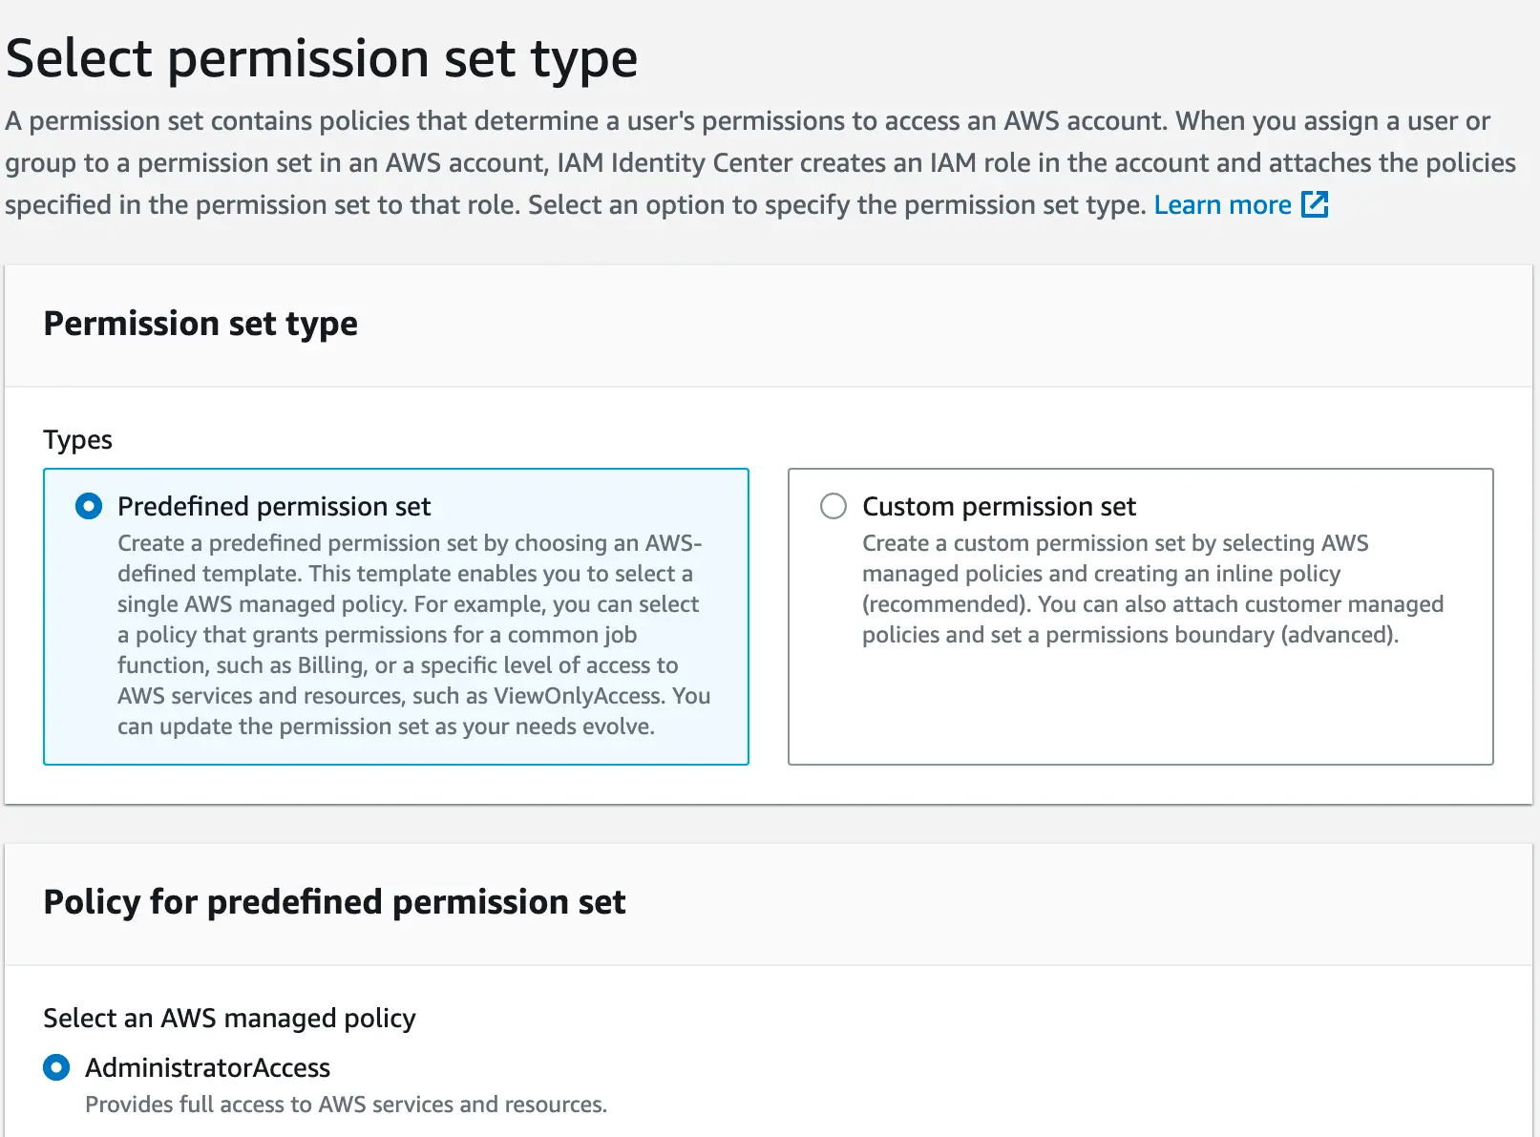Select the Custom permission set radio button
The width and height of the screenshot is (1540, 1137).
click(x=833, y=506)
